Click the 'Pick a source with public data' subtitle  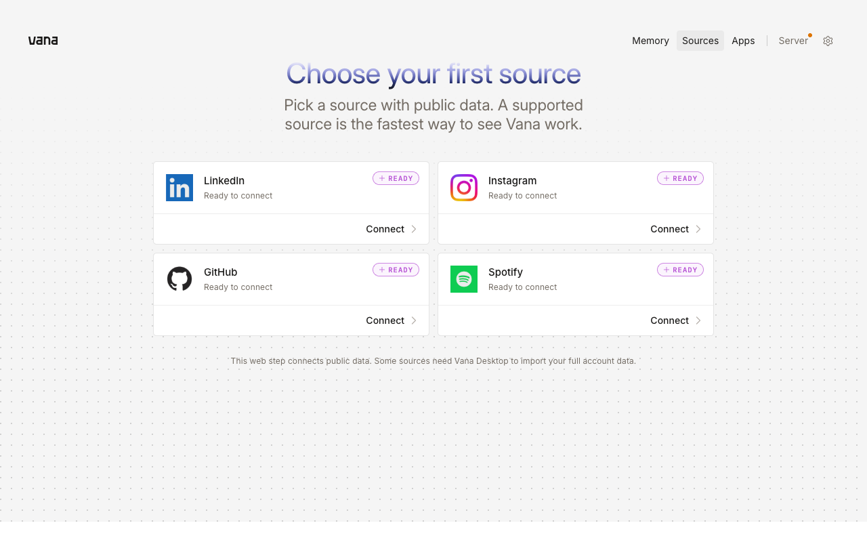(x=433, y=114)
